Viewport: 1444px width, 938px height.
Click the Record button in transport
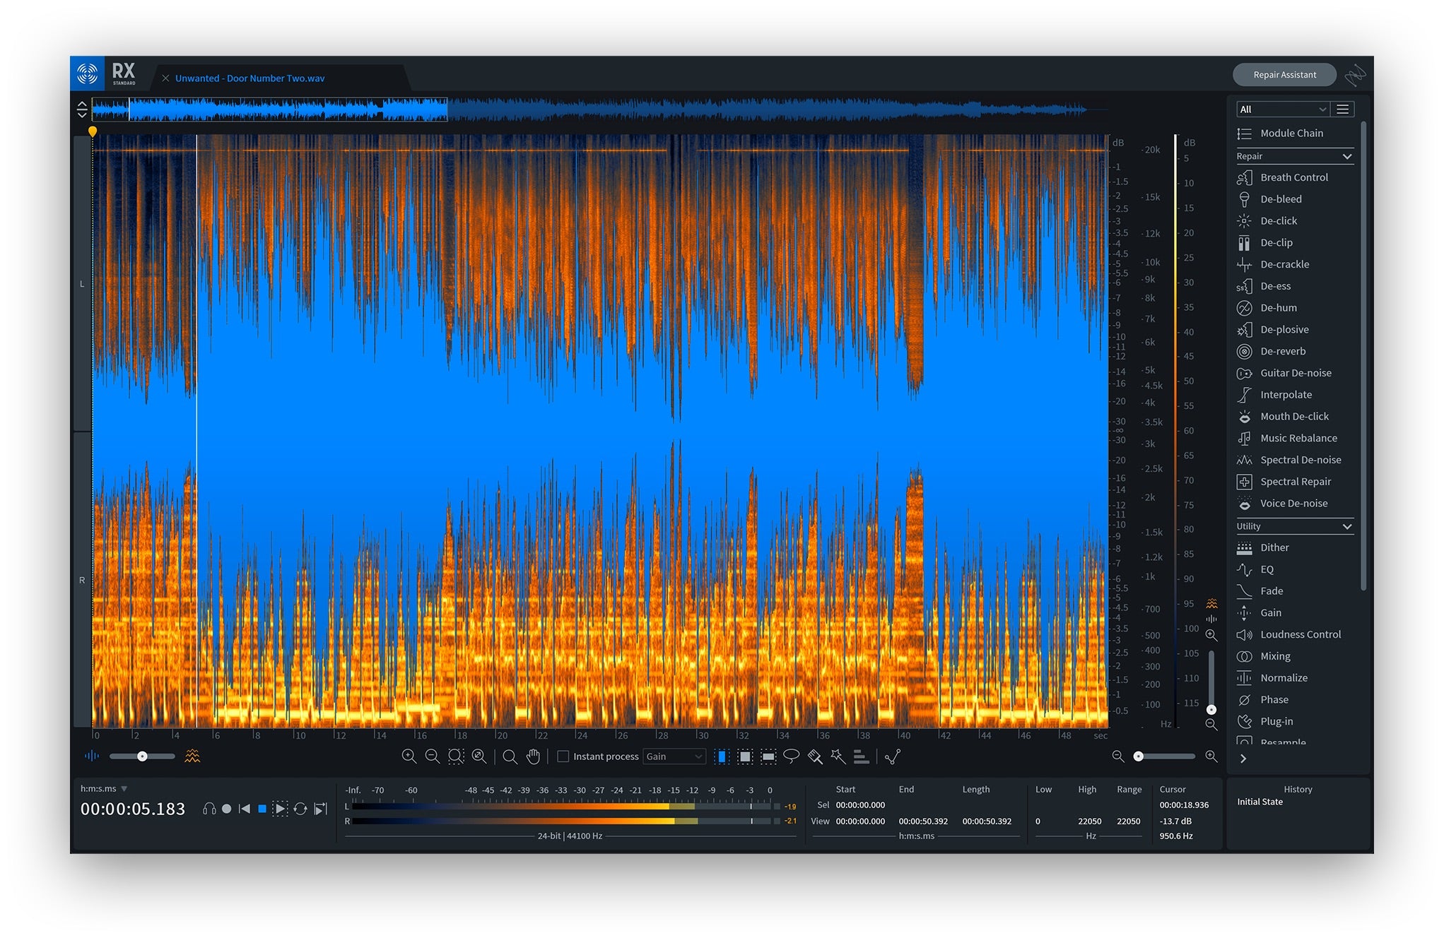pyautogui.click(x=227, y=809)
